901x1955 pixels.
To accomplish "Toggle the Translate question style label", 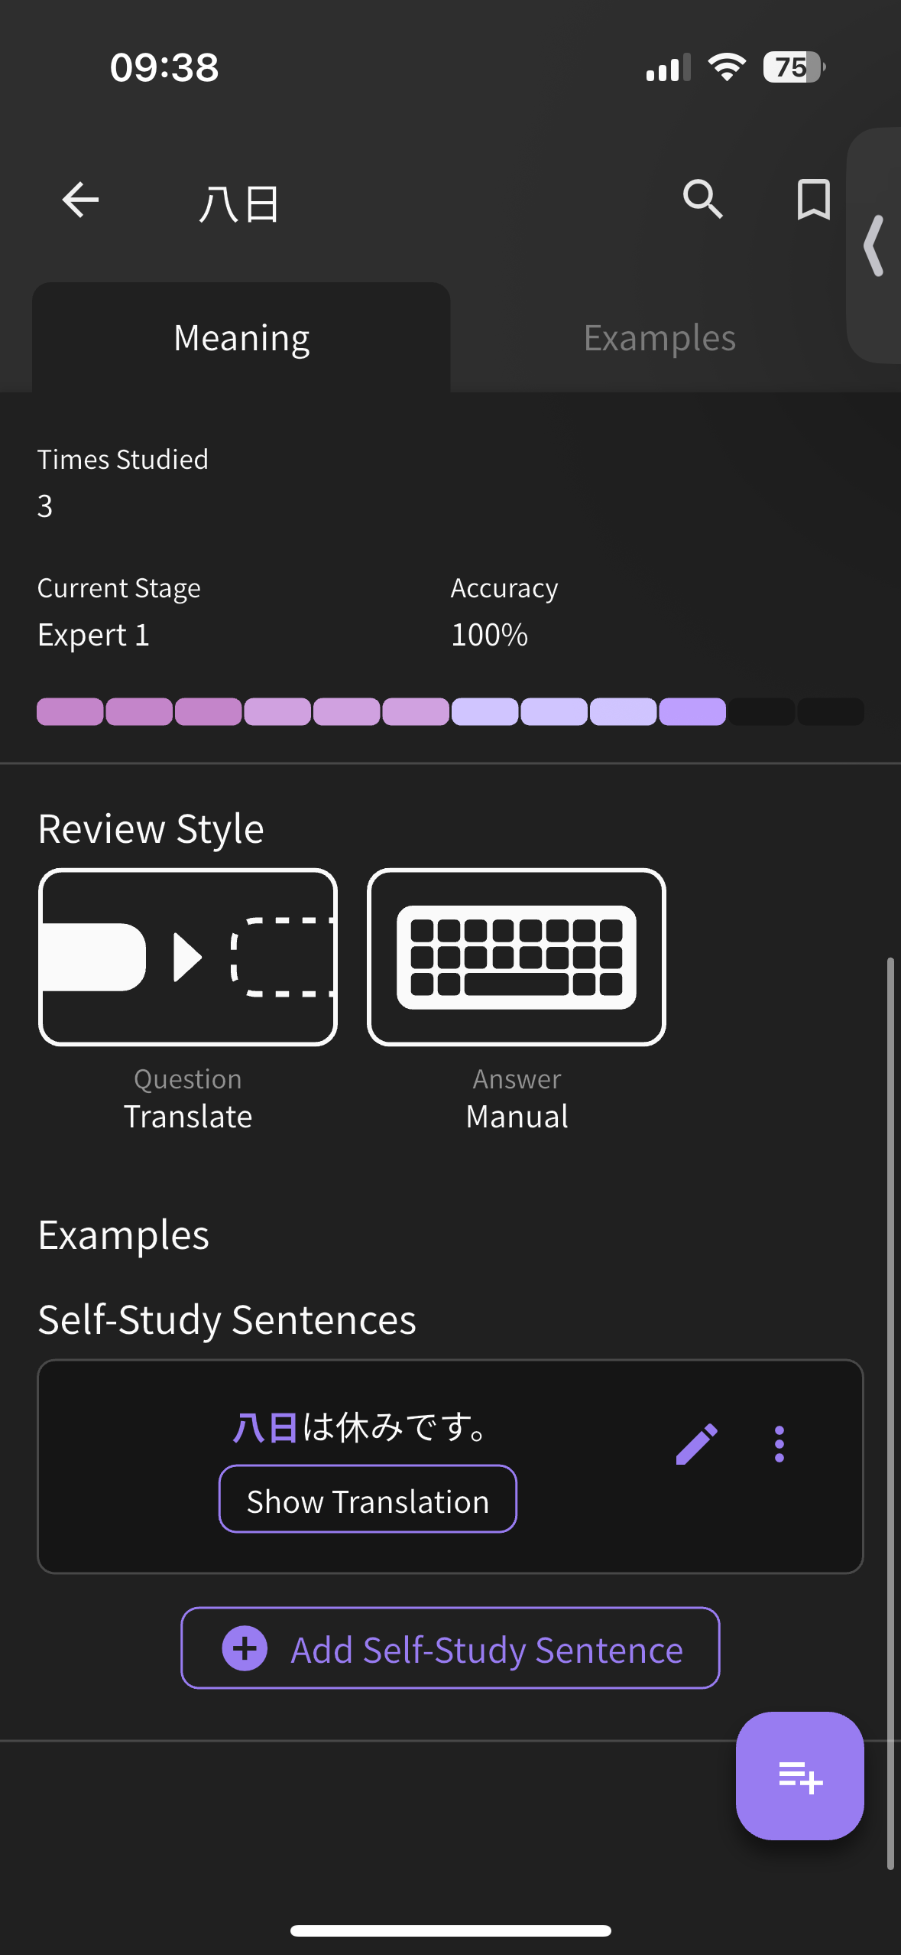I will pos(188,1117).
